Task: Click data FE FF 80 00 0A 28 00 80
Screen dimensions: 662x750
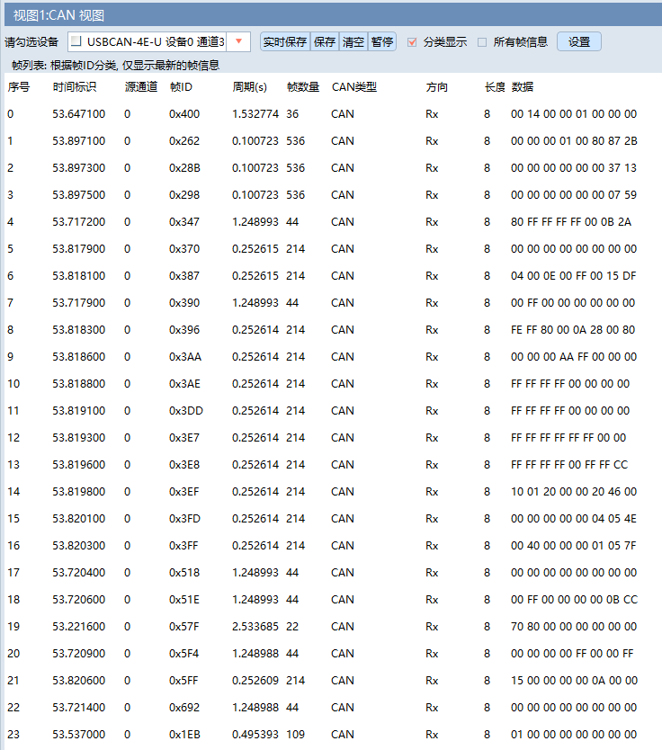Action: tap(573, 329)
